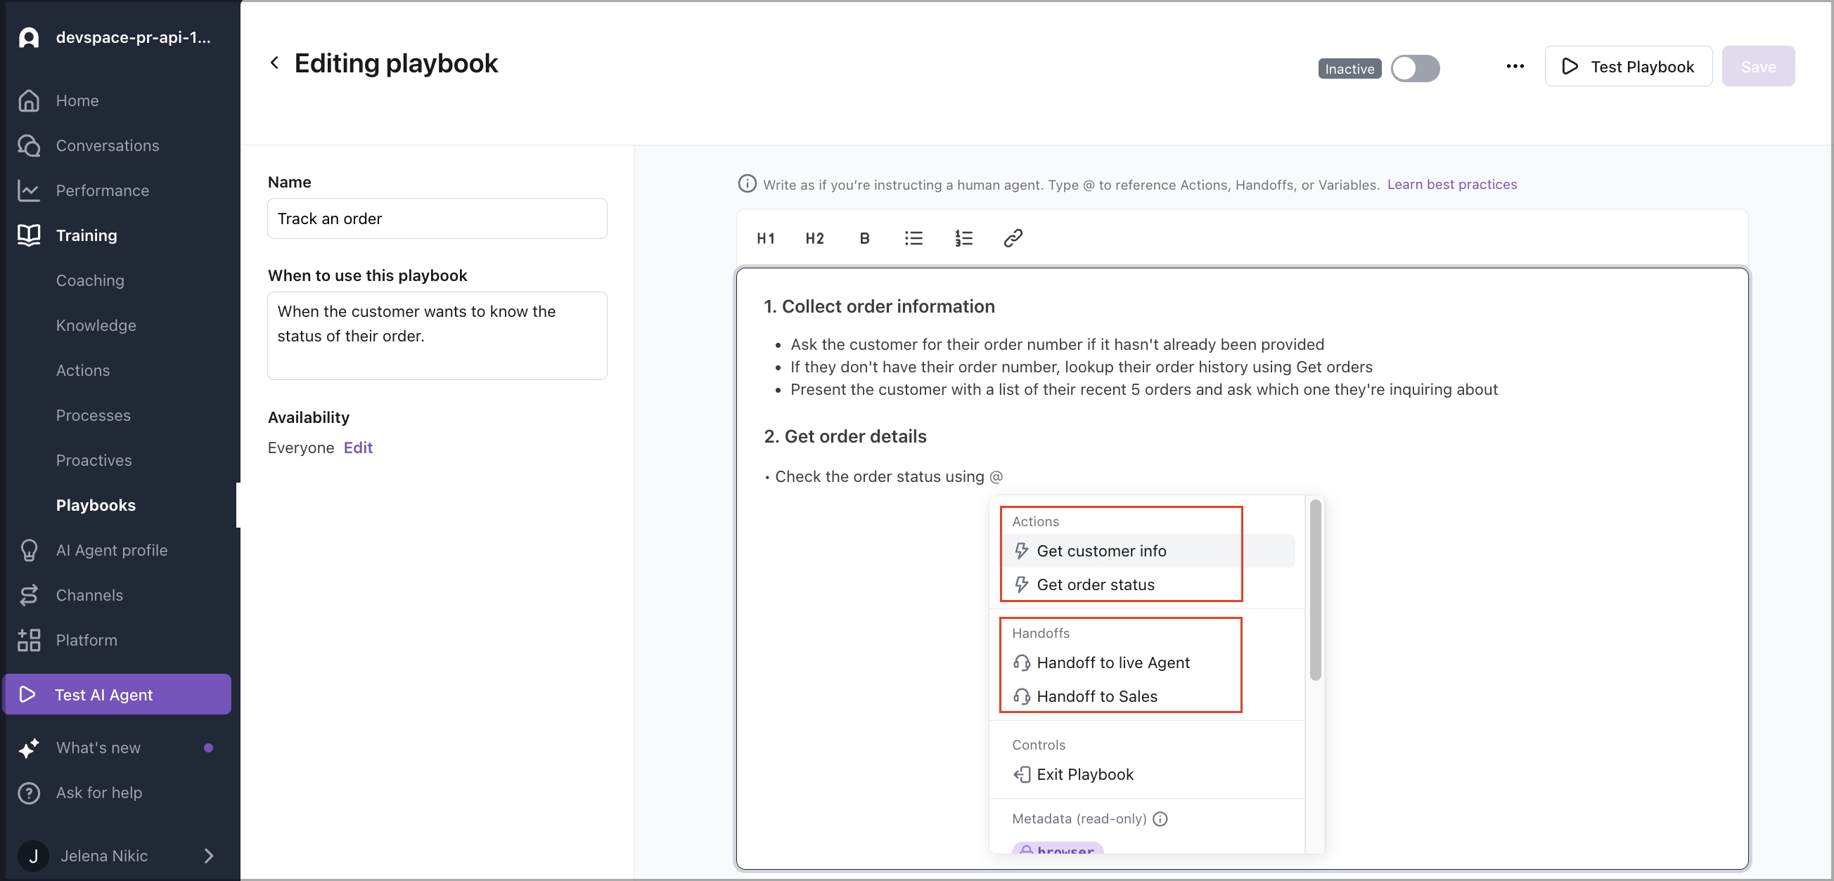Edit the availability setting

357,448
